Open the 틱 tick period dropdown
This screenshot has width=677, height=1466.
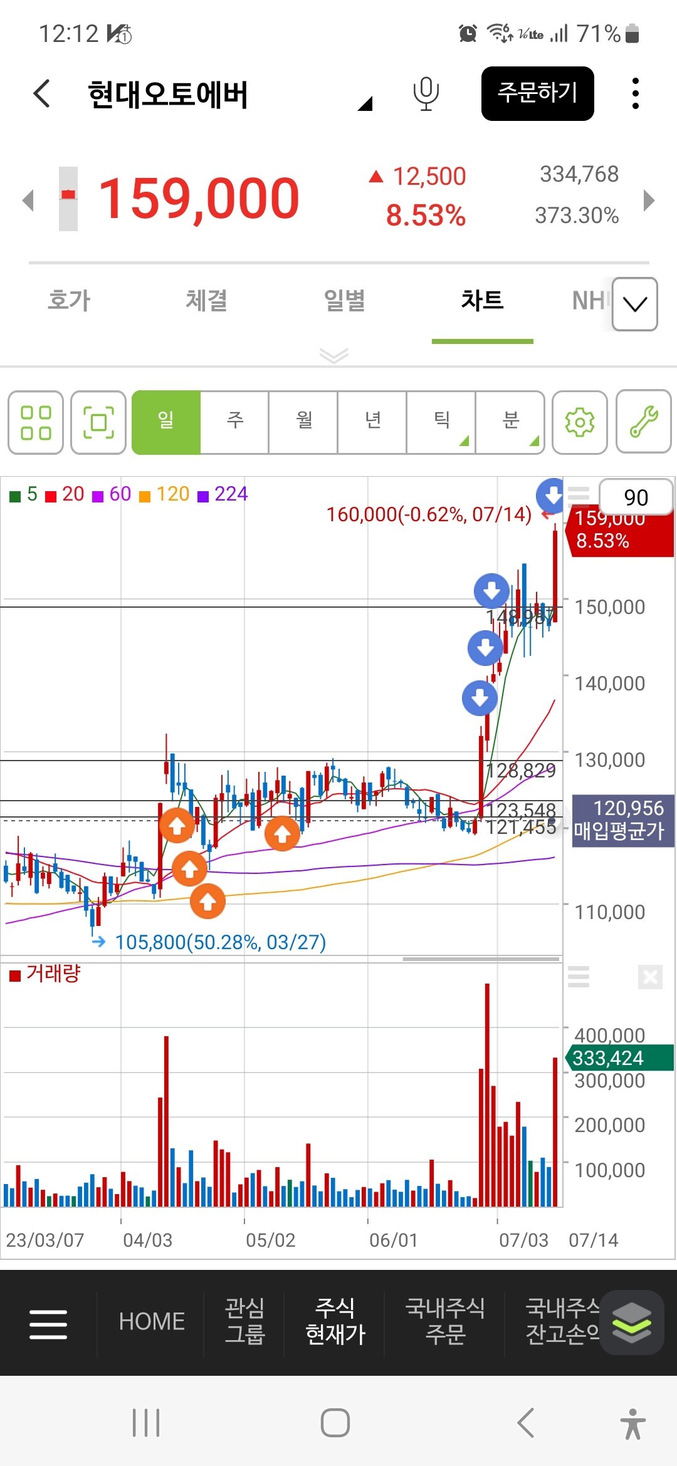[442, 422]
